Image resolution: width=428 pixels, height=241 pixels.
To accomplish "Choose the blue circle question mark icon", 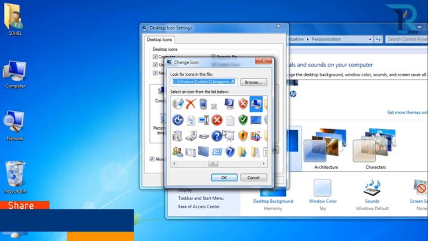I will click(x=217, y=136).
